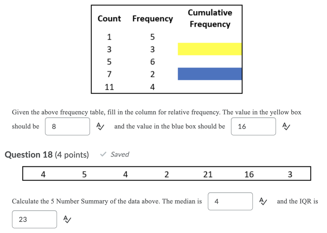Click the Frequency column header
327x233 pixels.
(x=152, y=19)
